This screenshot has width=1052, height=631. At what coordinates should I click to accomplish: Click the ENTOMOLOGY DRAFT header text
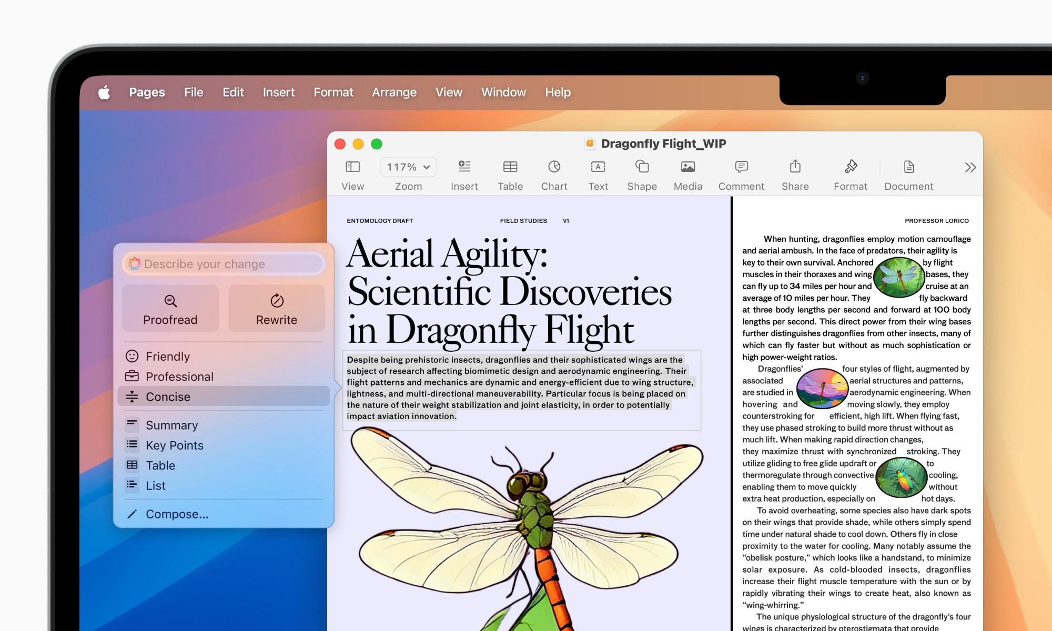380,221
